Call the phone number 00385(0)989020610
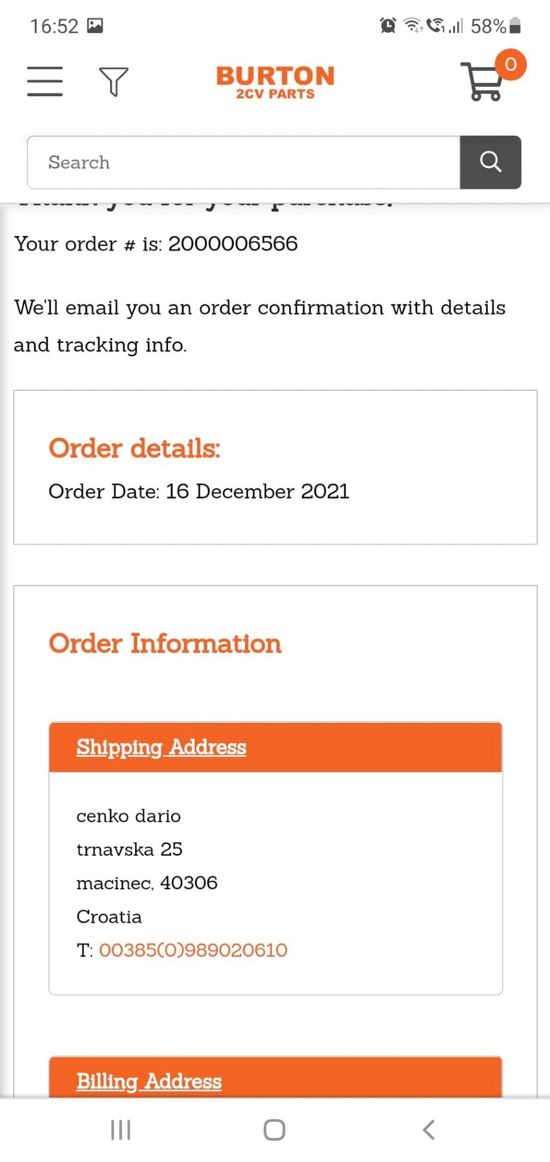 click(x=193, y=950)
